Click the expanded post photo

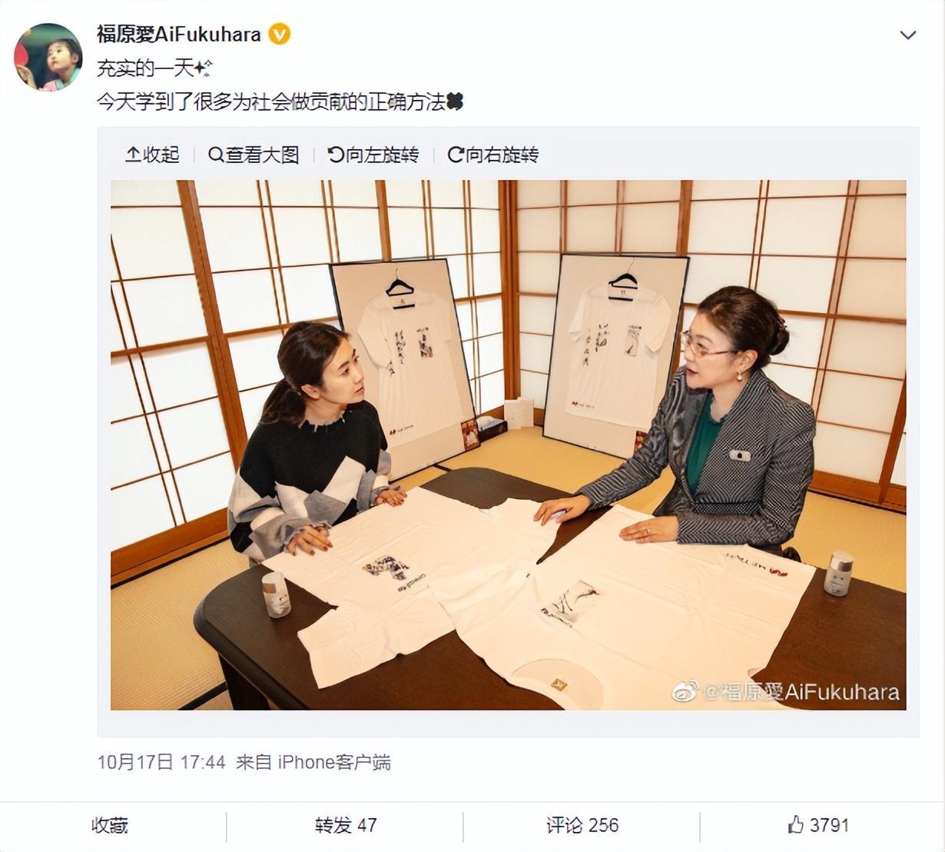(508, 445)
